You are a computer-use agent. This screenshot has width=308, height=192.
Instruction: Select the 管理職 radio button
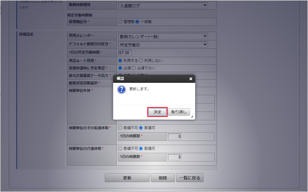120,22
